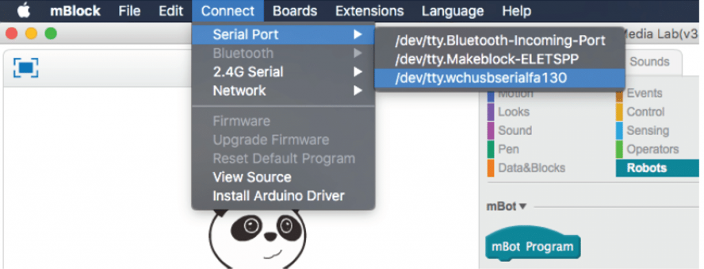Click the green Pen color swatch
Viewport: 704px width, 269px height.
[491, 149]
